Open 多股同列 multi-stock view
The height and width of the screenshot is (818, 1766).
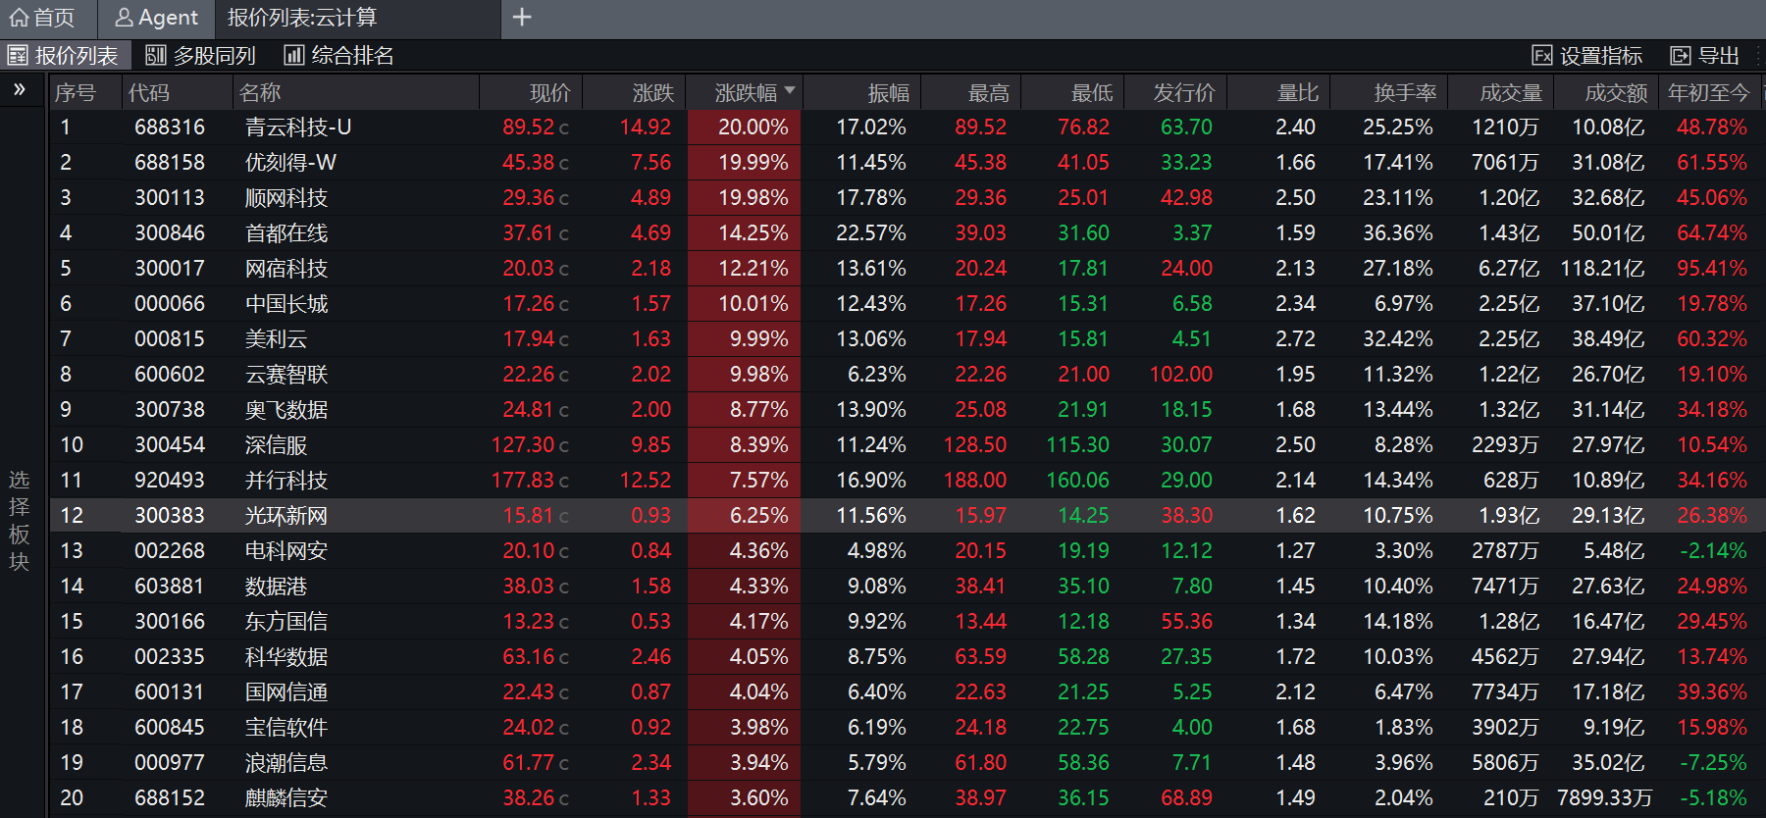[201, 56]
